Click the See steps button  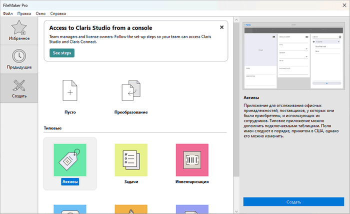pos(62,53)
